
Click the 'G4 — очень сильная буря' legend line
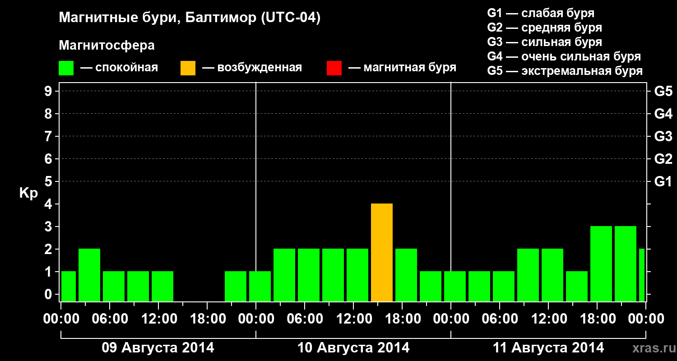[x=564, y=56]
